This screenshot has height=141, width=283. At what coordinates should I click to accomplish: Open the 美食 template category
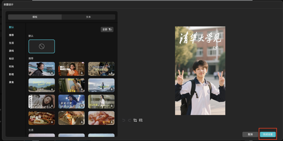[x=11, y=82]
